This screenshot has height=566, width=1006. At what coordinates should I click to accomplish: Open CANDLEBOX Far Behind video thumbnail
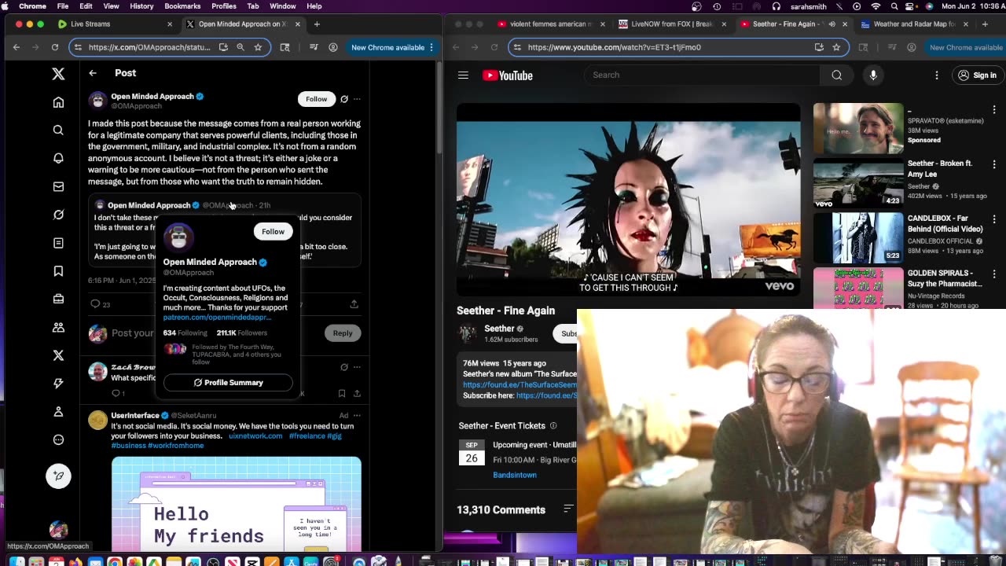pyautogui.click(x=858, y=237)
